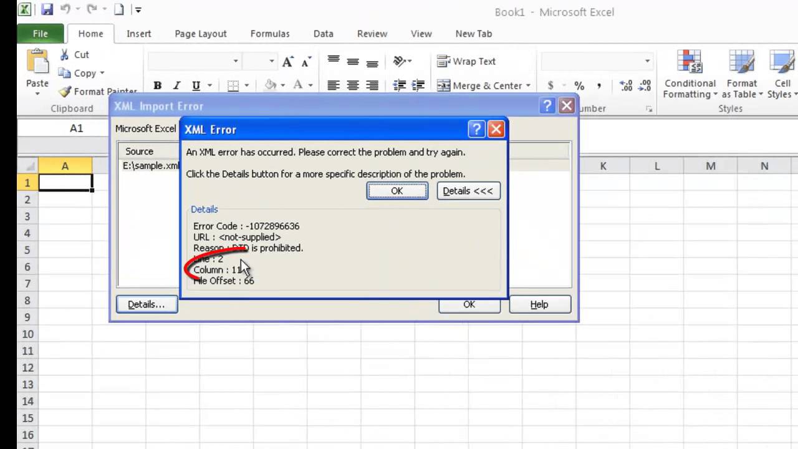The height and width of the screenshot is (449, 798).
Task: Click Merge & Center
Action: pyautogui.click(x=479, y=85)
